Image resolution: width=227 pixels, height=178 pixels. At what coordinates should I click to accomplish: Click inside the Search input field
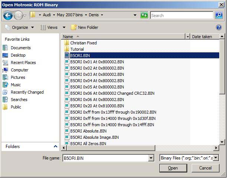[x=182, y=16]
